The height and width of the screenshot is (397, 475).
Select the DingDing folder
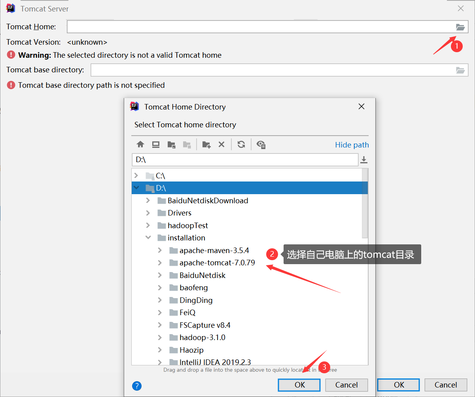196,300
